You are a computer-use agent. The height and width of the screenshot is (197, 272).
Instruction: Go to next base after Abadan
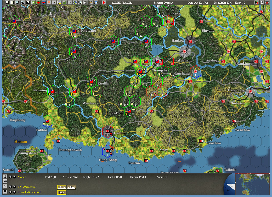point(14,177)
